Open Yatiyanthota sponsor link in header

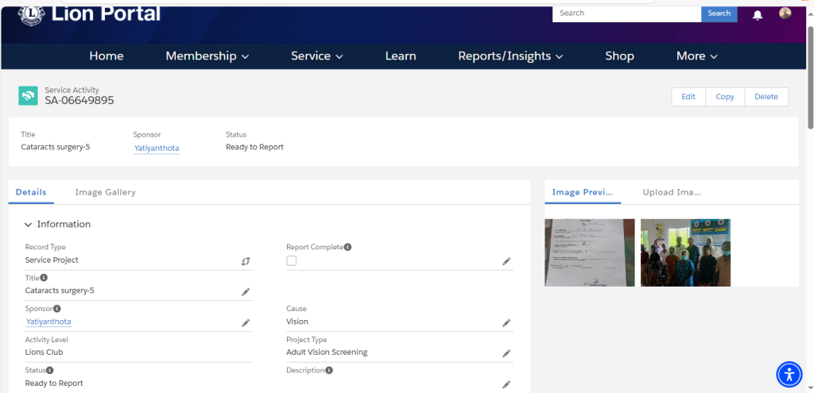(x=157, y=148)
